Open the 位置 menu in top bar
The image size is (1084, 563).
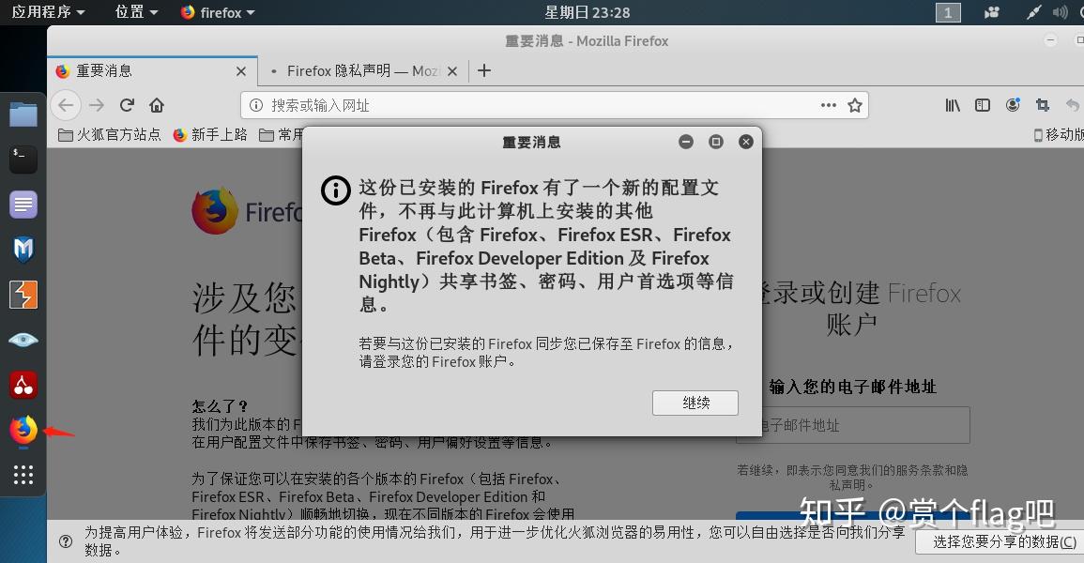pyautogui.click(x=136, y=12)
